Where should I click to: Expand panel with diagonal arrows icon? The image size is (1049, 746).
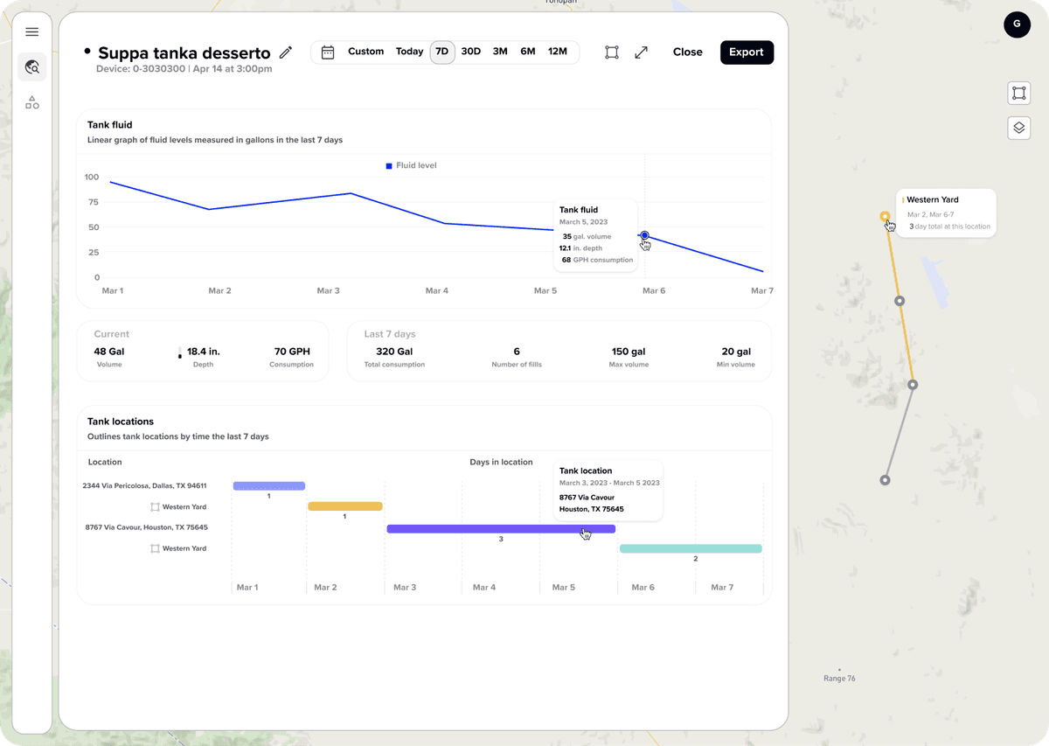point(642,52)
